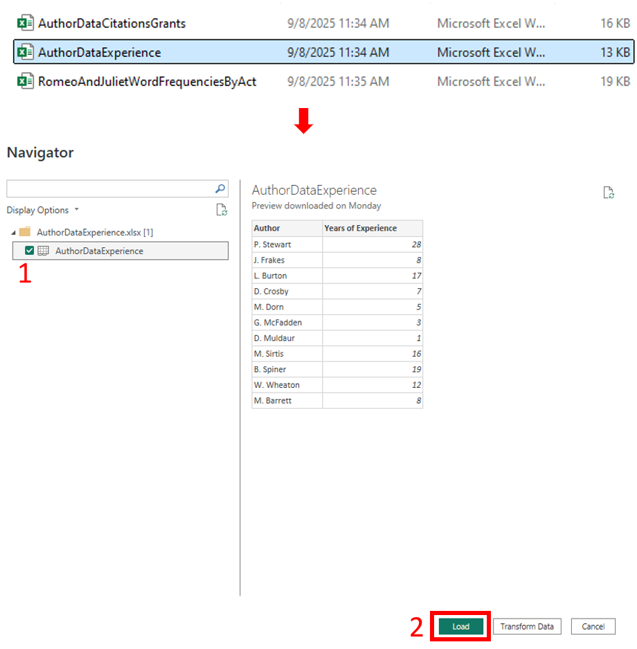Click the 16 KB size of AuthorDataCitationsGrants

(615, 23)
